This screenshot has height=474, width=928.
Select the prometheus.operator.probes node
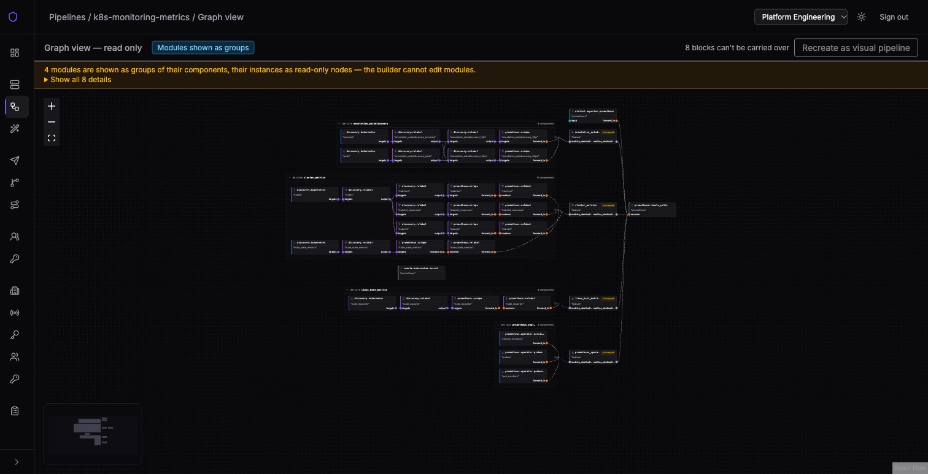tap(523, 357)
